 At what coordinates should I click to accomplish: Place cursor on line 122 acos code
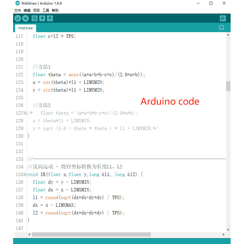(73, 75)
